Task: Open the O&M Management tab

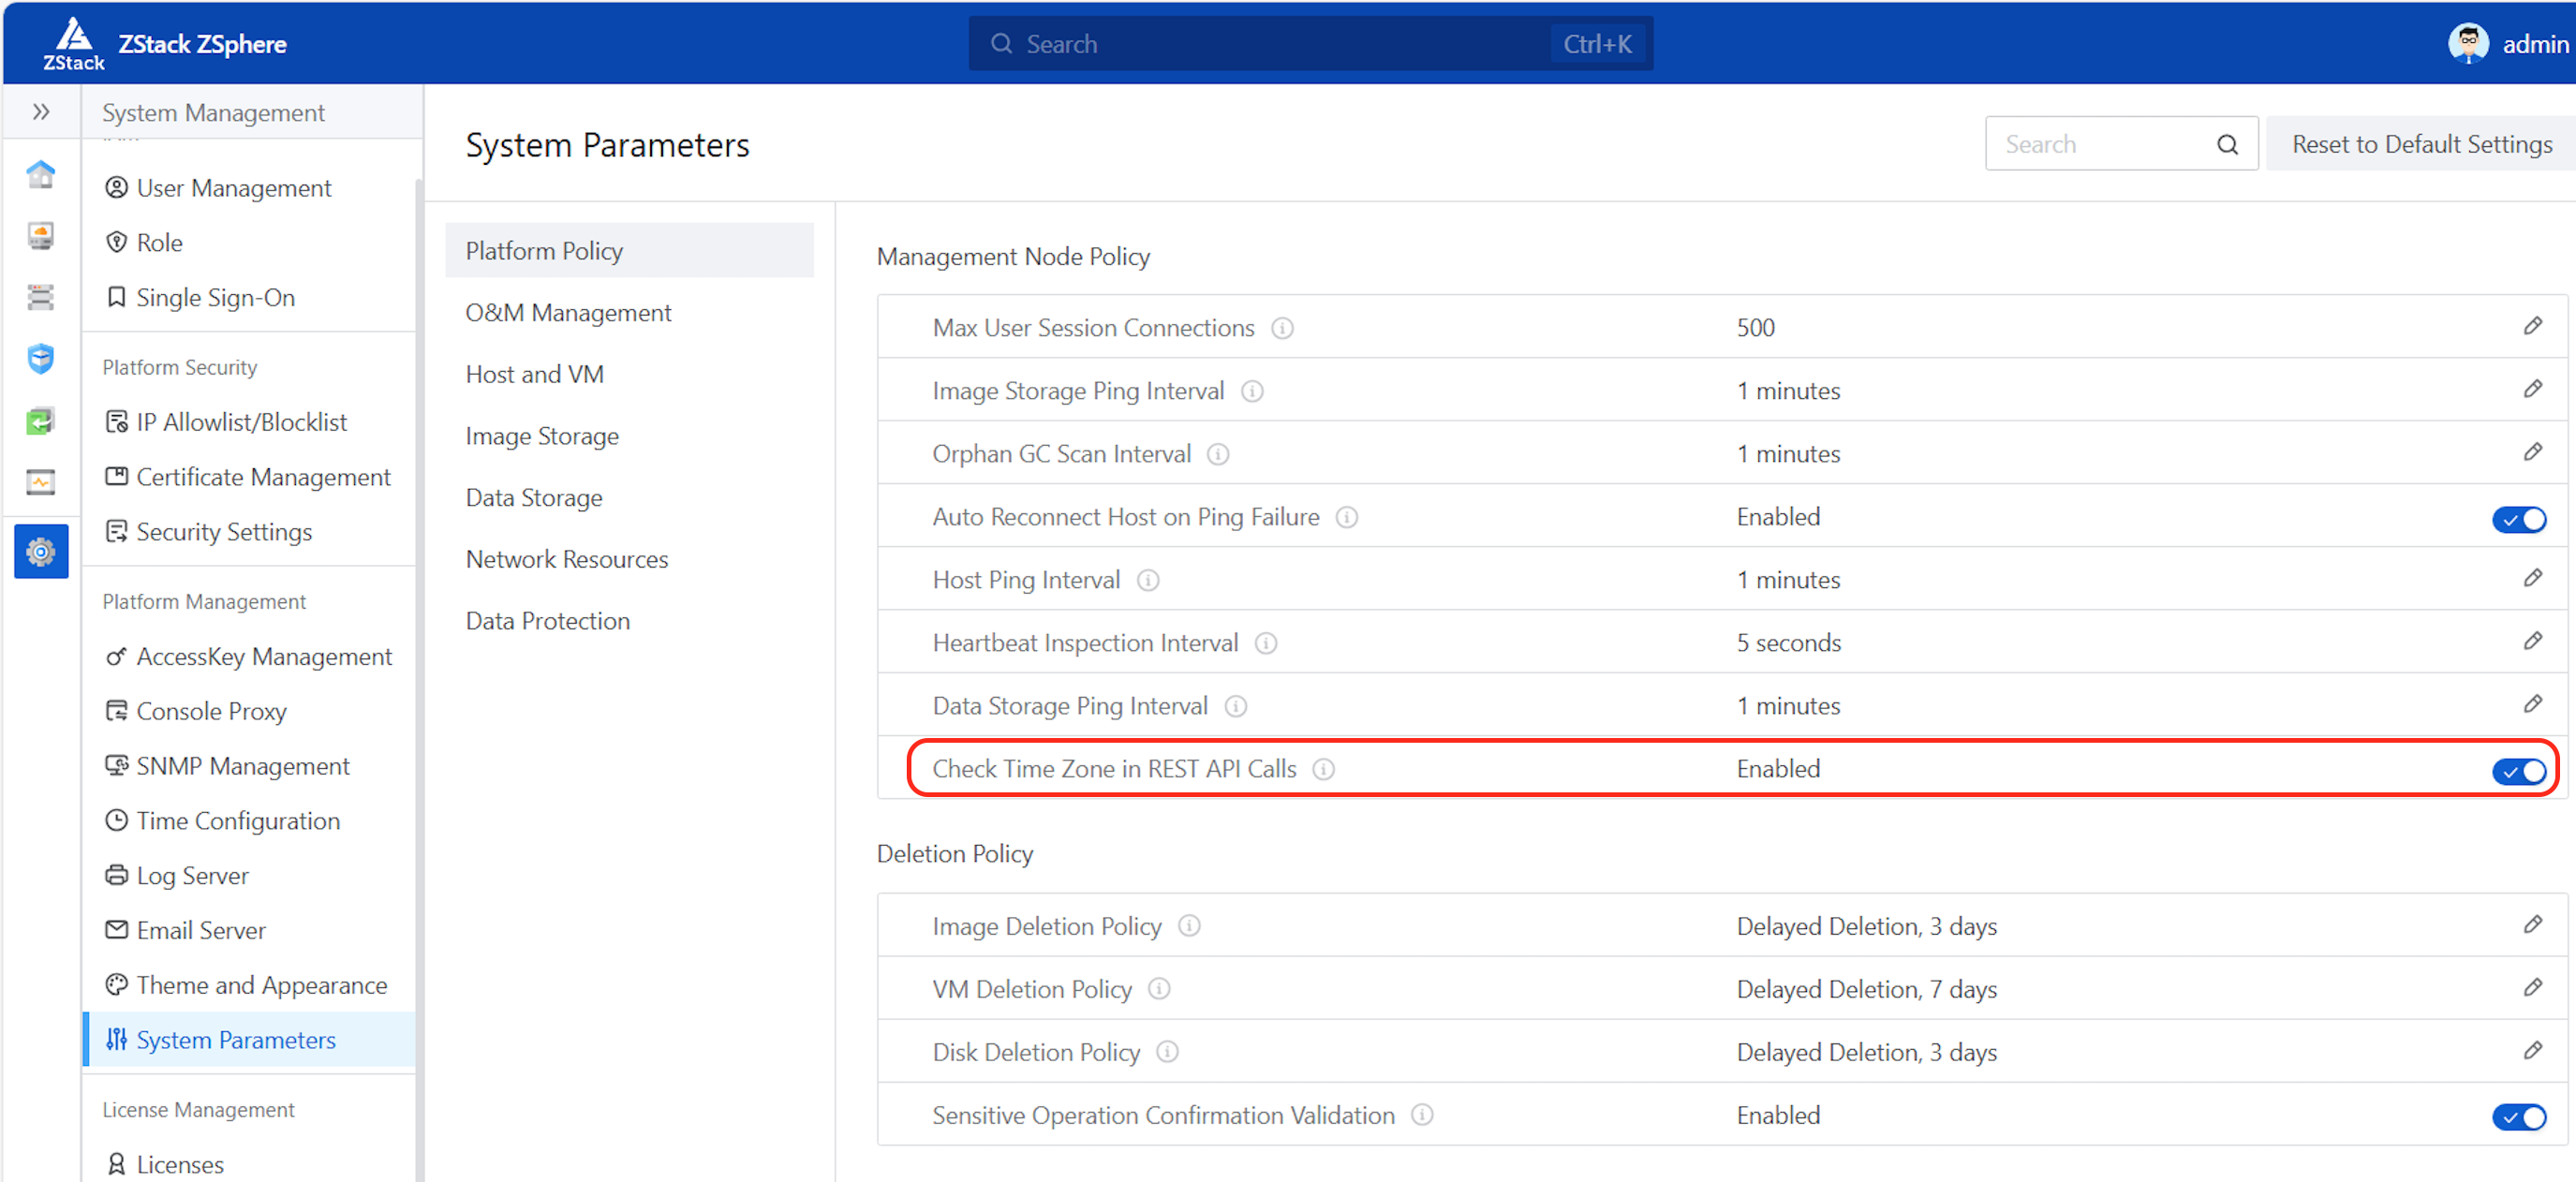Action: pos(568,313)
